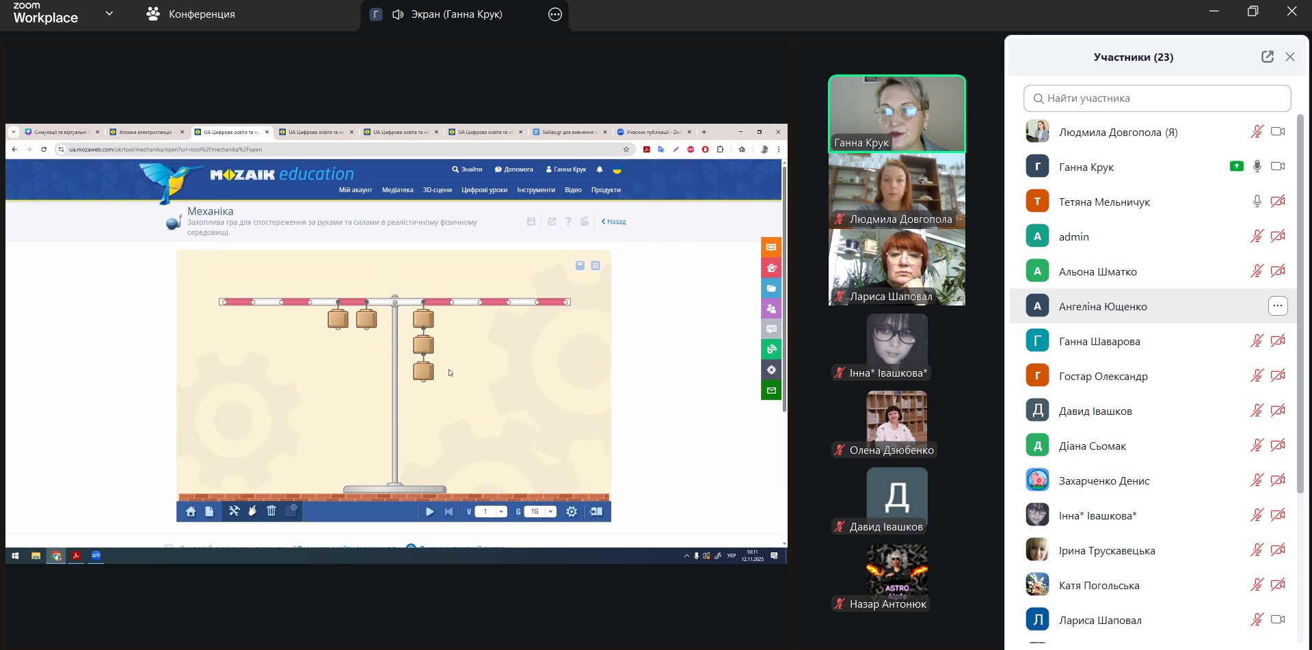Open the settings gear in the Mozaik simulation toolbar
Screen dimensions: 1312x650
pyautogui.click(x=572, y=511)
